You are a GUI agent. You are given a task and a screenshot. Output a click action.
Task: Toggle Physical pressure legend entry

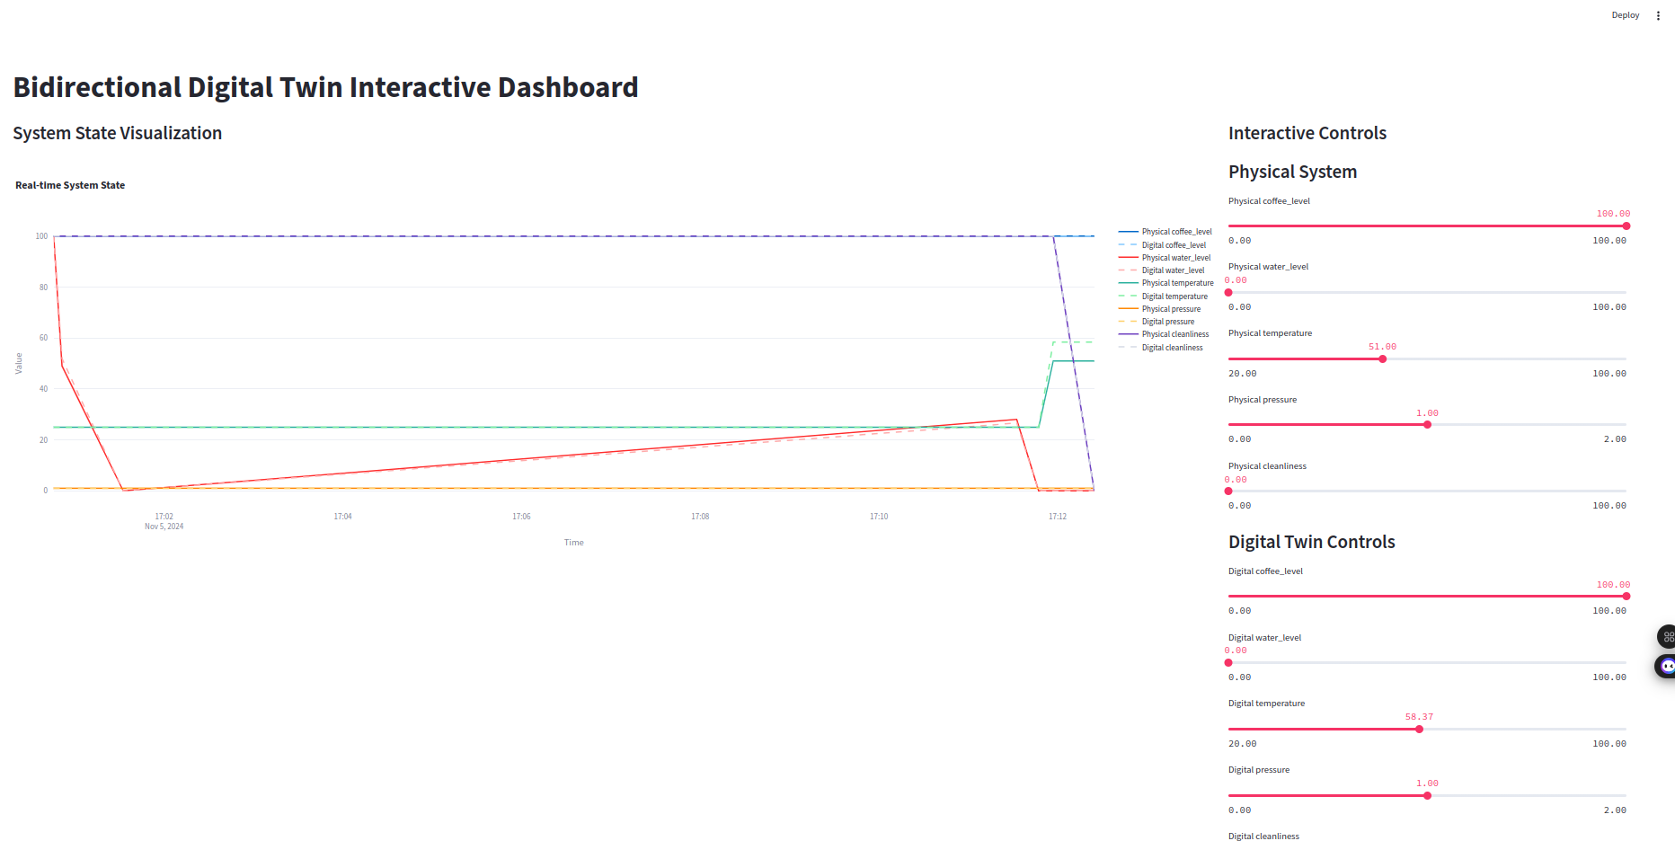click(x=1160, y=309)
